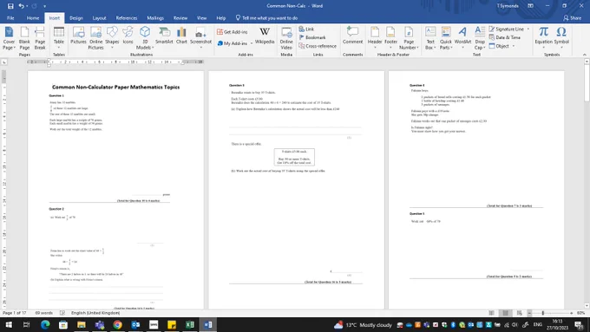Insert 3D Models

[145, 38]
